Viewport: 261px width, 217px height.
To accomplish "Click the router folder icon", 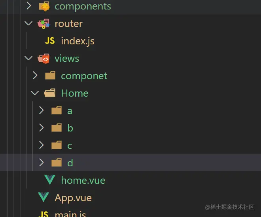I will [x=43, y=24].
